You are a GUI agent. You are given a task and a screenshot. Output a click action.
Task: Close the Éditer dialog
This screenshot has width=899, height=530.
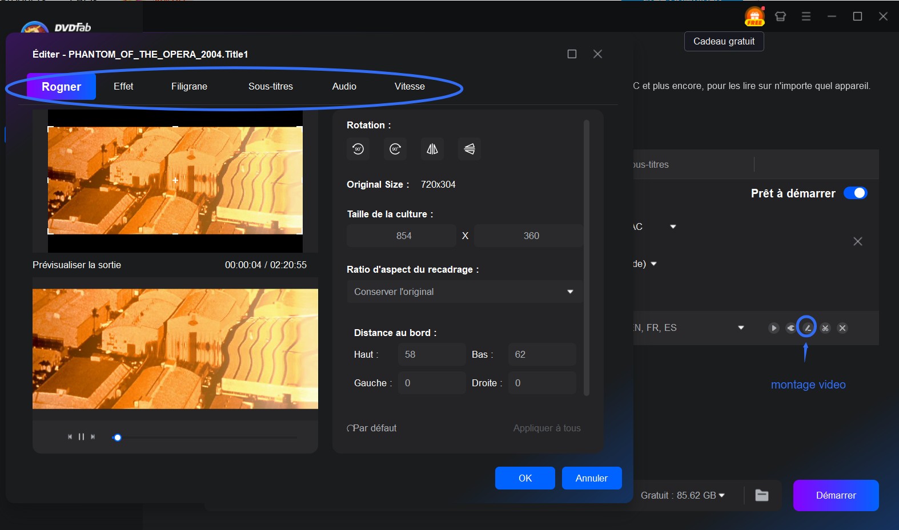click(x=597, y=54)
